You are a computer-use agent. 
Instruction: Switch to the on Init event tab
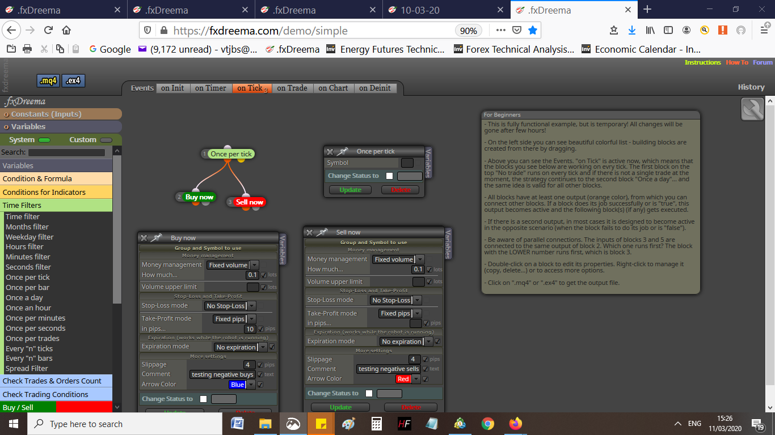(x=172, y=88)
